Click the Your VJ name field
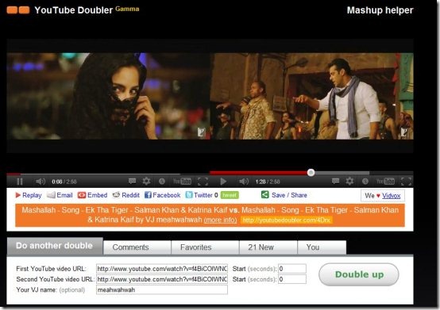Viewport: 440px width, 310px height. [162, 290]
